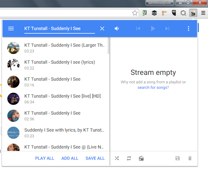
Task: Select the 02:56 Suddenly I See result
Action: [x=56, y=116]
